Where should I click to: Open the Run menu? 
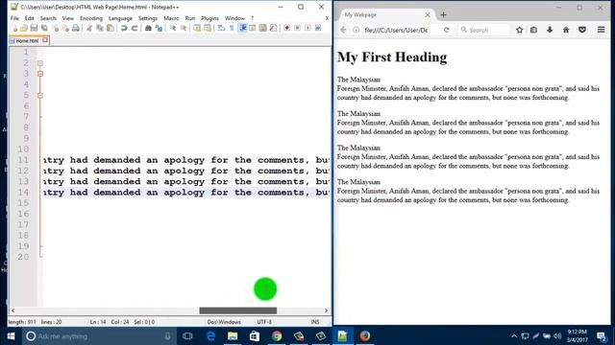point(190,18)
